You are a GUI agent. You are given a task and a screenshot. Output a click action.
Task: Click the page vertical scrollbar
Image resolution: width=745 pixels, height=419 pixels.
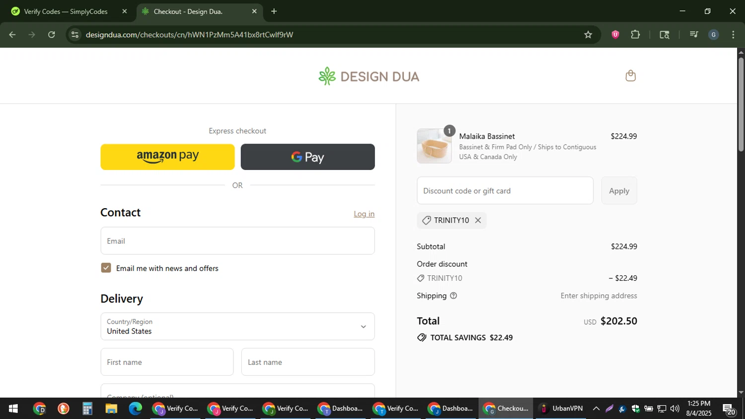pyautogui.click(x=741, y=104)
